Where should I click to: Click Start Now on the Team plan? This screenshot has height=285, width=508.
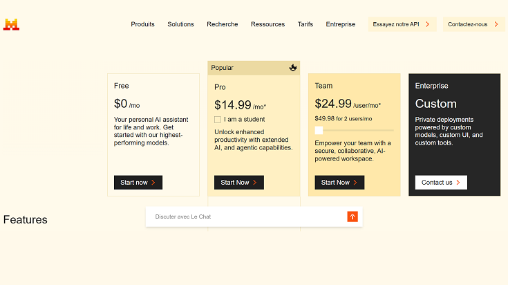tap(339, 183)
